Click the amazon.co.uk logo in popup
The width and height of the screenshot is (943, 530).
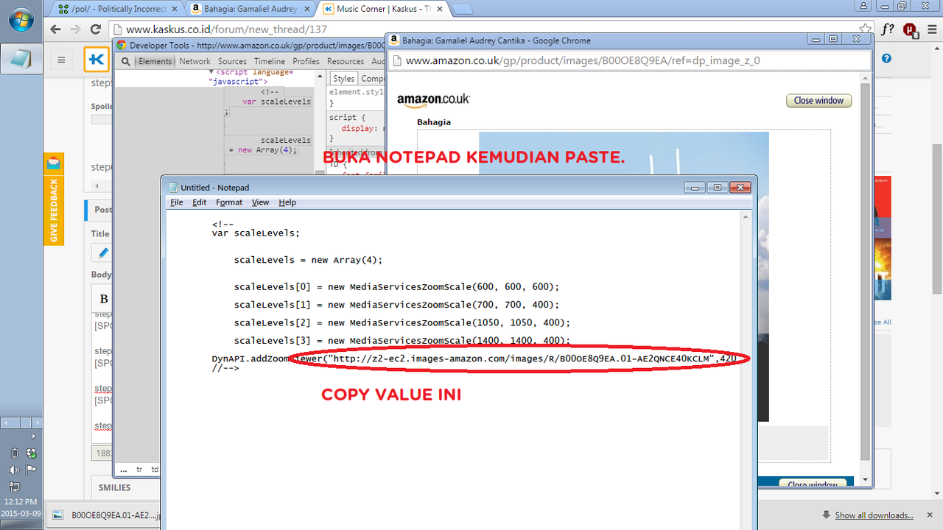(x=433, y=100)
